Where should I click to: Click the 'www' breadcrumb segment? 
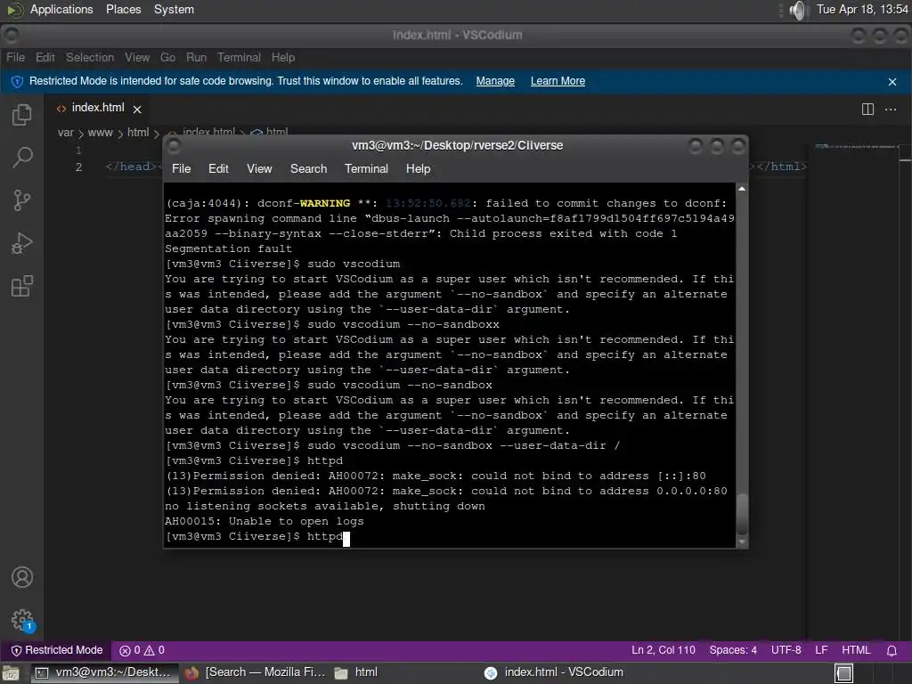(100, 133)
